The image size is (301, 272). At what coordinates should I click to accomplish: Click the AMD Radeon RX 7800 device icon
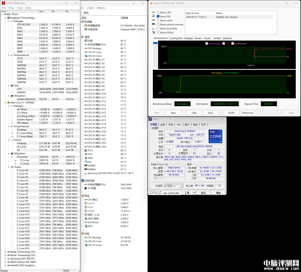tap(8, 262)
